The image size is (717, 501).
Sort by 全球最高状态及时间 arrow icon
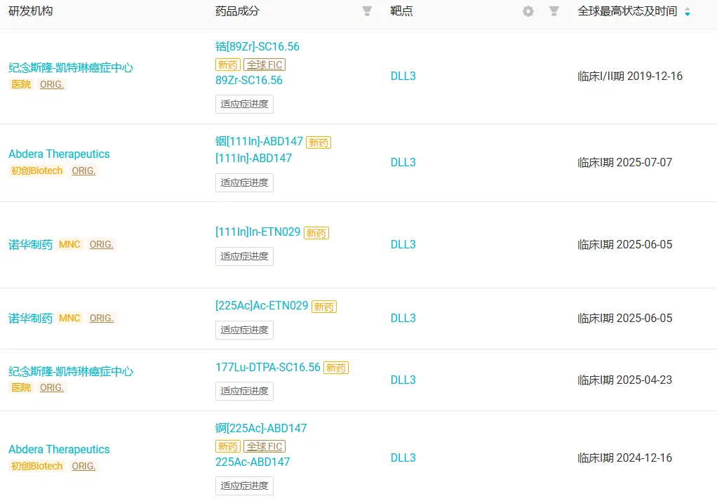point(687,12)
